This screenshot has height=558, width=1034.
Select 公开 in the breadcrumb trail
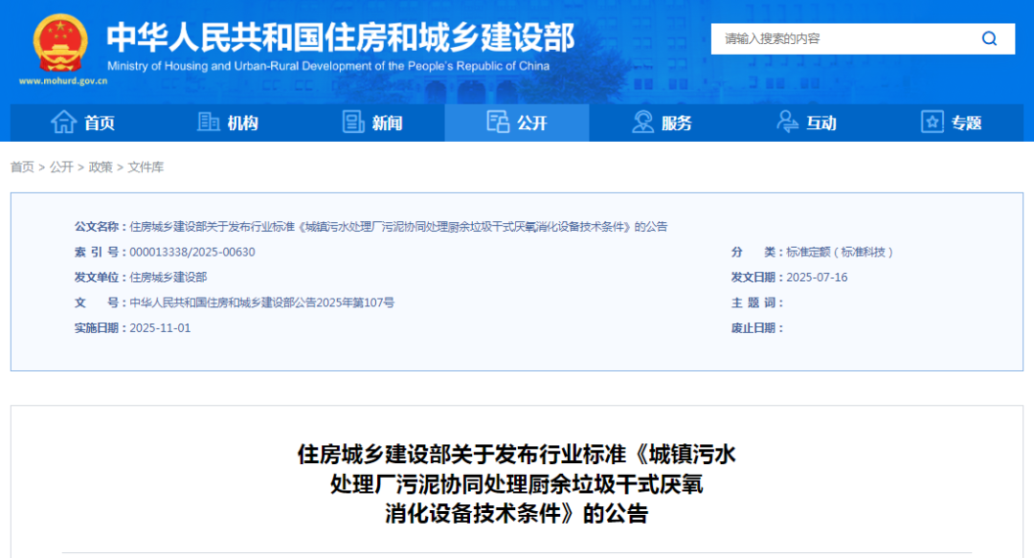coord(61,167)
